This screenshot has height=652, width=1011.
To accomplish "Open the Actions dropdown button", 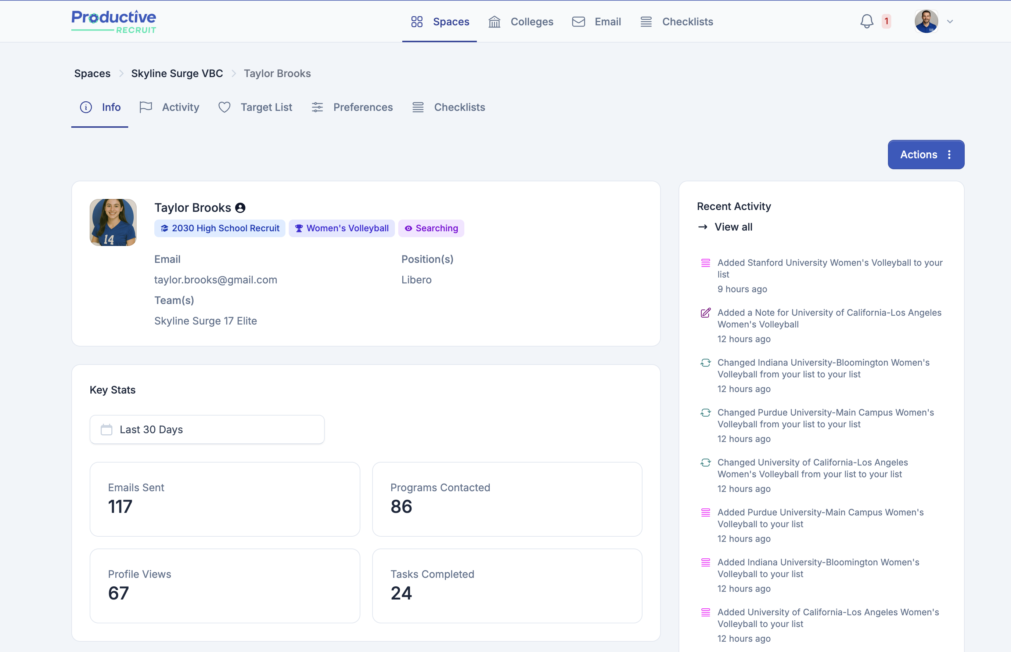I will point(926,155).
